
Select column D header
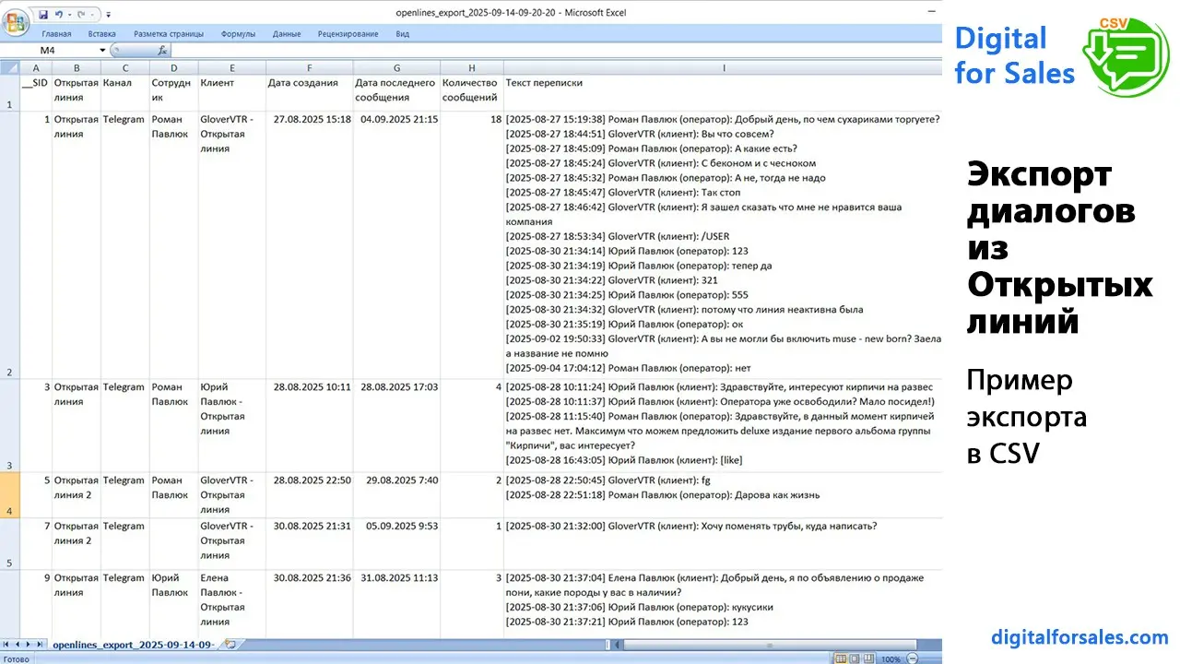tap(173, 67)
